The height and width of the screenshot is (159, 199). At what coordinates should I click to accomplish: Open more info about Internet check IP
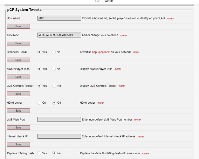[x=141, y=137]
